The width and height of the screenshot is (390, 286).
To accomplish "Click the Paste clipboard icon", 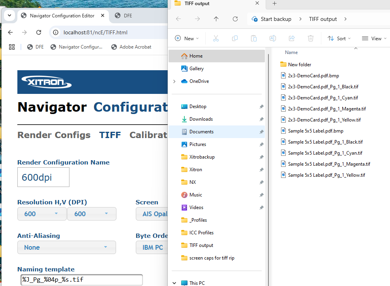I will [x=254, y=38].
